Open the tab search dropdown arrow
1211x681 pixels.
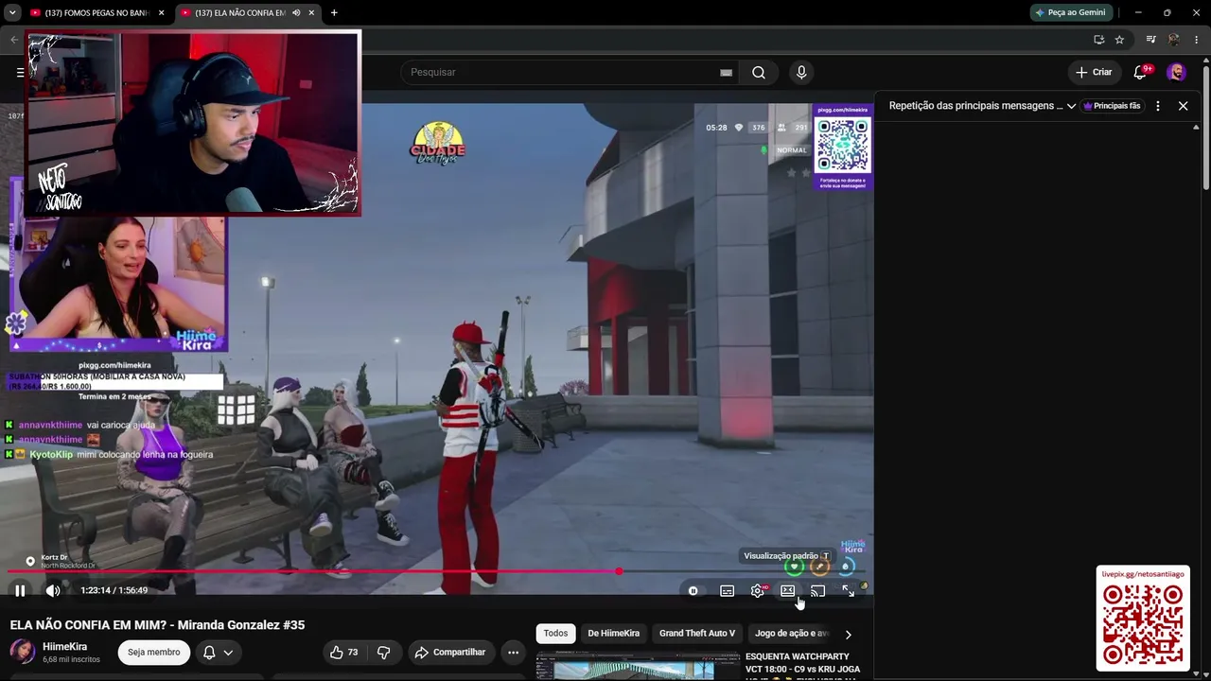point(12,13)
